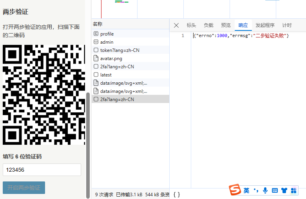
Task: Close the request details panel
Action: pos(176,25)
